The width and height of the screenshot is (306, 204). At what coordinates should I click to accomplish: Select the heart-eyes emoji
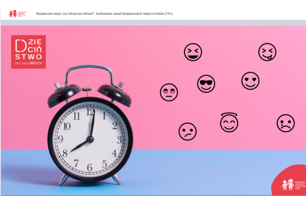click(250, 81)
